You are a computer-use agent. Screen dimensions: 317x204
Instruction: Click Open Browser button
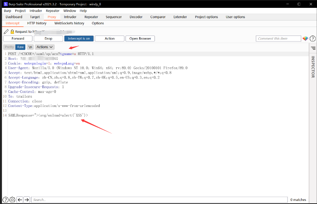140,39
